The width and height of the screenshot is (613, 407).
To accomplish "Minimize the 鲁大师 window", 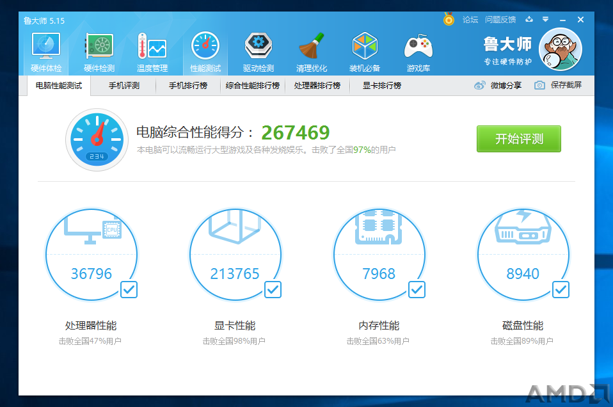I will coord(562,20).
